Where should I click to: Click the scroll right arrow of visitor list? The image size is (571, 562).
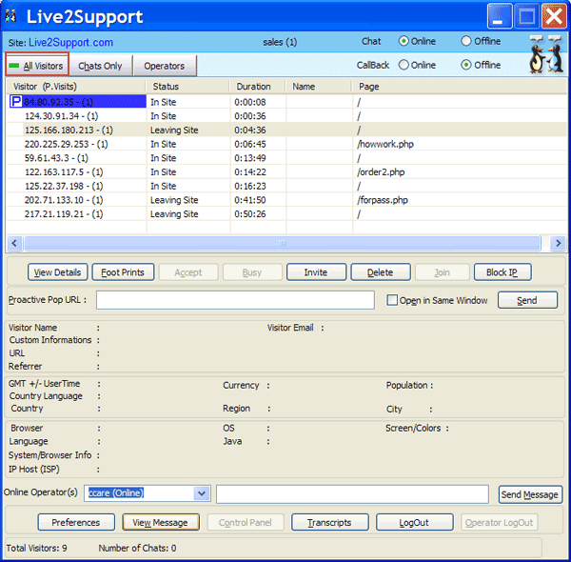(x=559, y=243)
